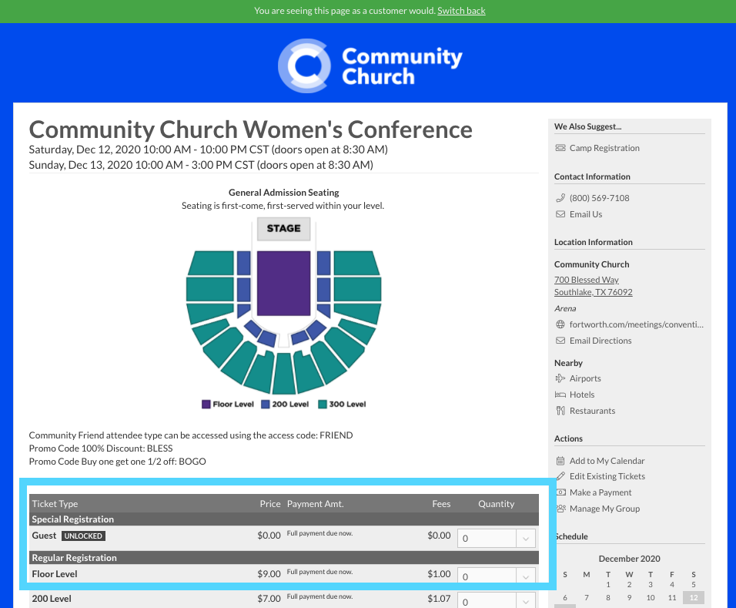Click the ticket icon beside Camp Registration

560,147
